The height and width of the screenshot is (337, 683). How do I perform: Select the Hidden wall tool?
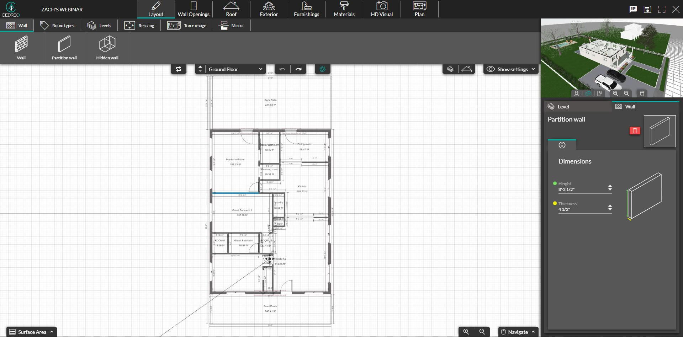pos(107,48)
